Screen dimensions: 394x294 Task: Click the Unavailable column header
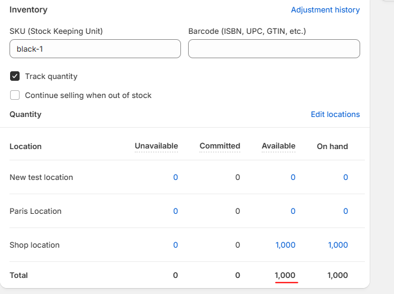[x=156, y=146]
